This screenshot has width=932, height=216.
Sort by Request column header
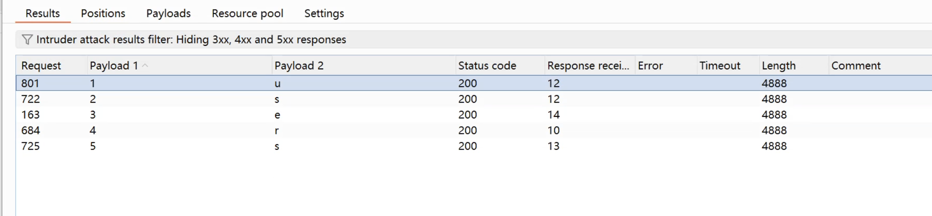(41, 66)
